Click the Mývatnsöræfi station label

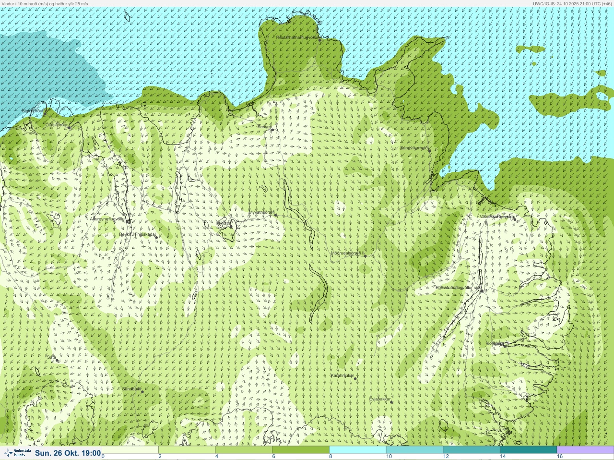(x=261, y=212)
